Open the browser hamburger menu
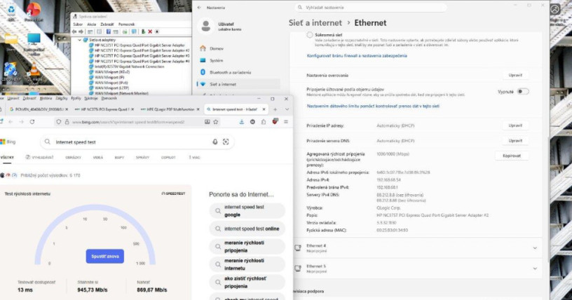 pyautogui.click(x=286, y=122)
